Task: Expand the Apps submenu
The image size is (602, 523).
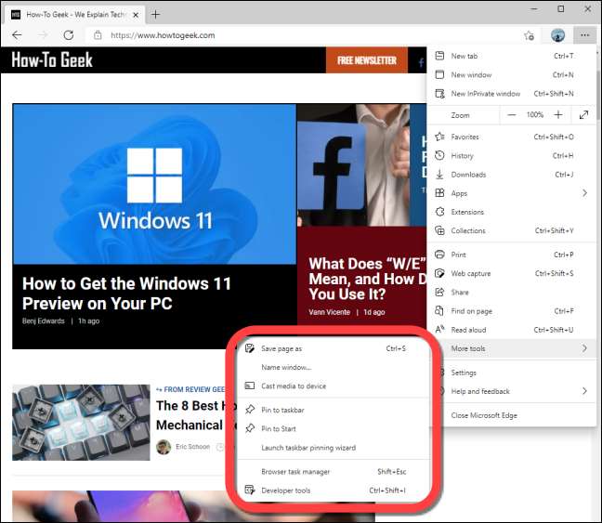Action: pos(511,193)
